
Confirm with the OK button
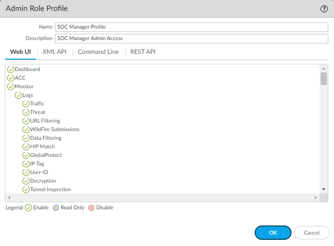[x=273, y=233]
